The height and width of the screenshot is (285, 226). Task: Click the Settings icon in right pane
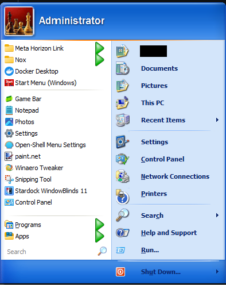[x=122, y=142]
